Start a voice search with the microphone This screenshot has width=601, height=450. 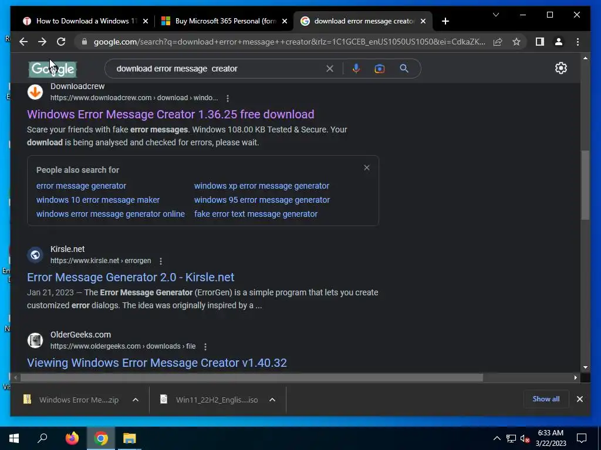point(356,69)
